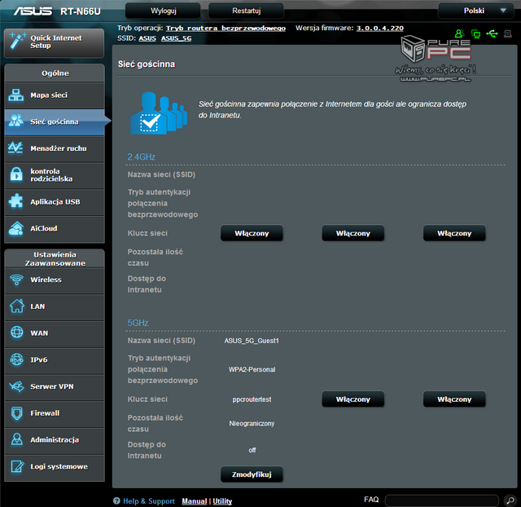Viewport: 521px width, 507px height.
Task: Click the Wyloguj logout button
Action: point(163,11)
